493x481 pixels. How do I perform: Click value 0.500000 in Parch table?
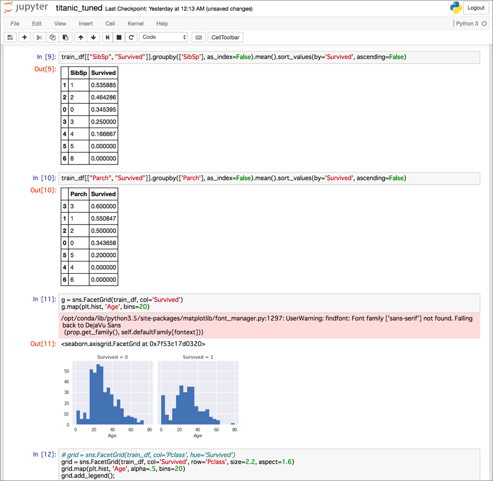(x=104, y=231)
